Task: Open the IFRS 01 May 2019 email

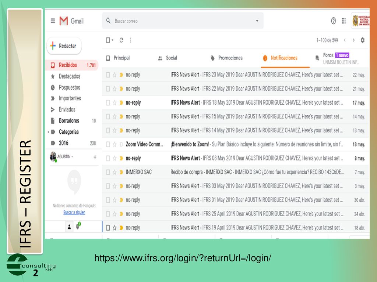Action: click(235, 200)
